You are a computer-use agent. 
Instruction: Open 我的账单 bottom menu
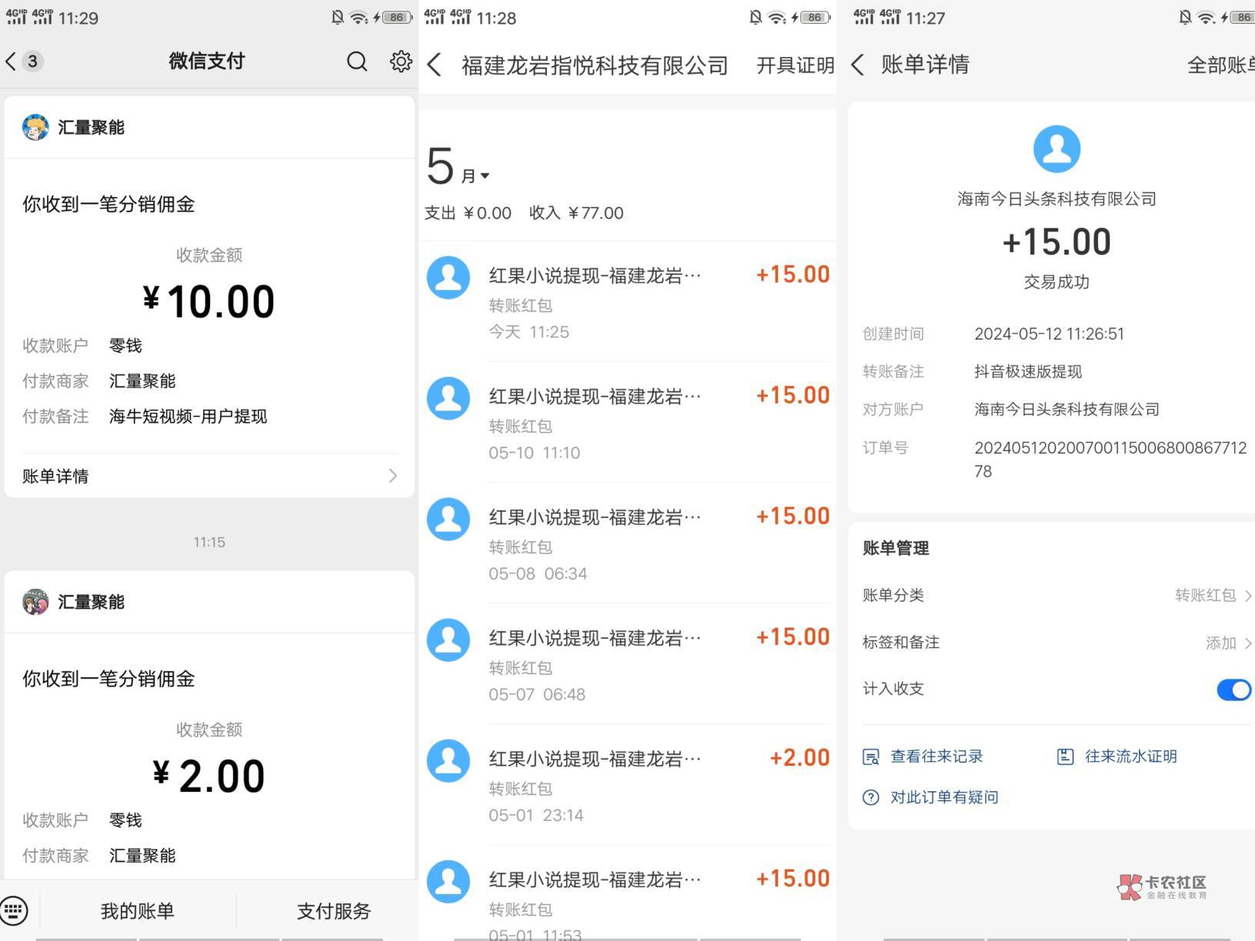[x=138, y=911]
